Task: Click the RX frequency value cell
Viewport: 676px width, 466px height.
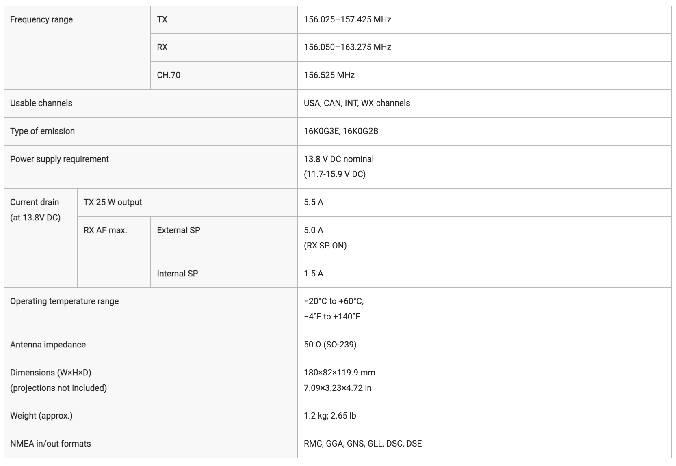Action: pos(484,47)
